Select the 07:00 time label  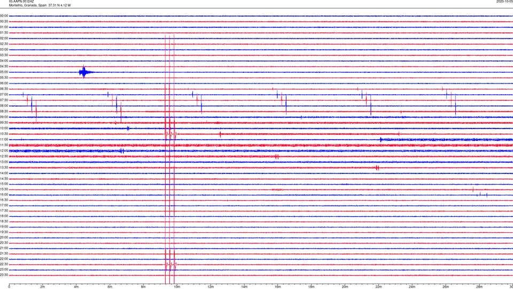tap(4, 95)
